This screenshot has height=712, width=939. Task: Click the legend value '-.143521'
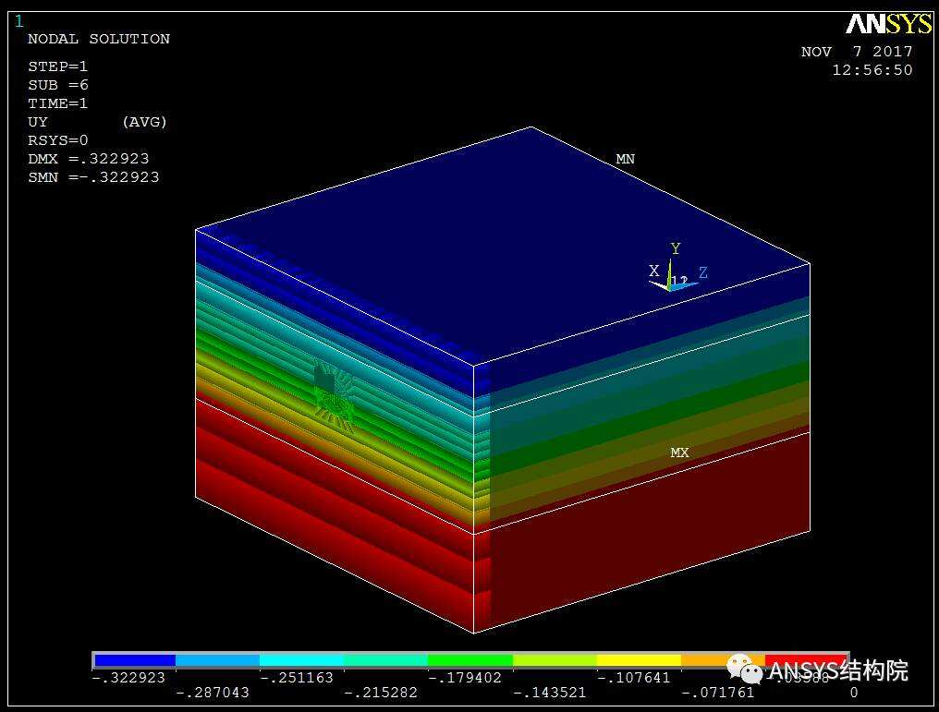[550, 693]
